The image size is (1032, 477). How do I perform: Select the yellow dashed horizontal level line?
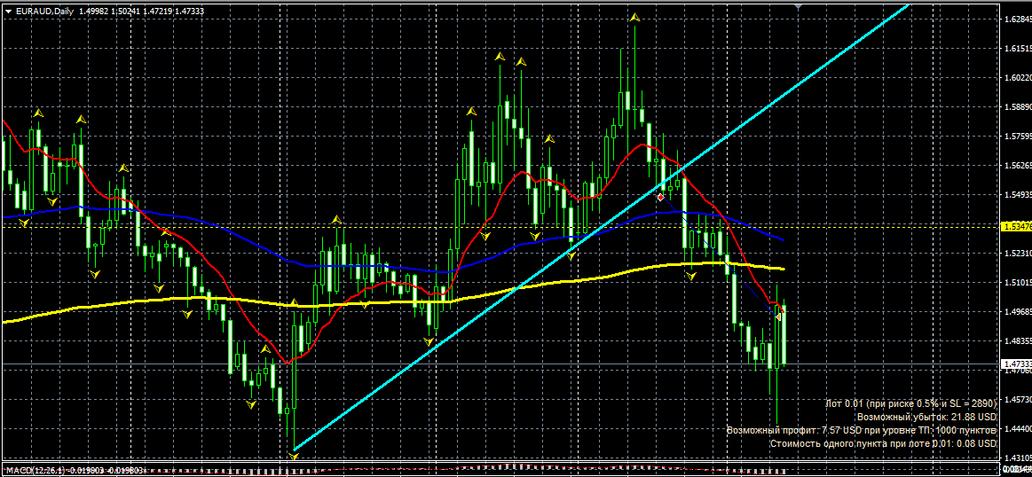500,226
